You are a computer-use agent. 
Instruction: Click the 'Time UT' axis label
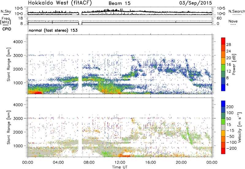point(120,167)
